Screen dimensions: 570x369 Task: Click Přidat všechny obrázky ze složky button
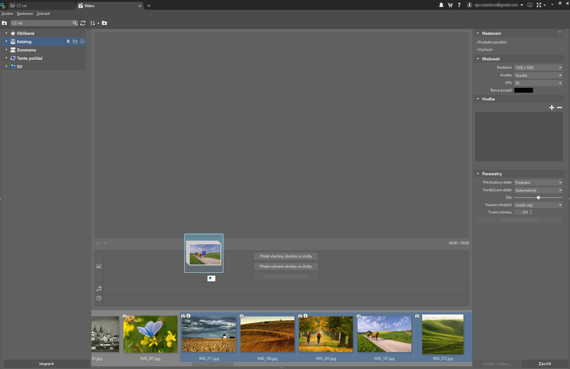(286, 256)
